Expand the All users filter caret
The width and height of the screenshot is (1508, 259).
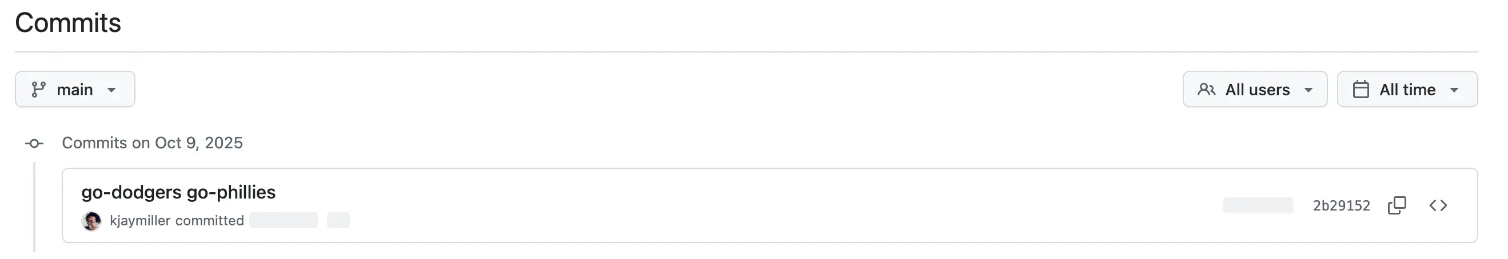[x=1308, y=90]
